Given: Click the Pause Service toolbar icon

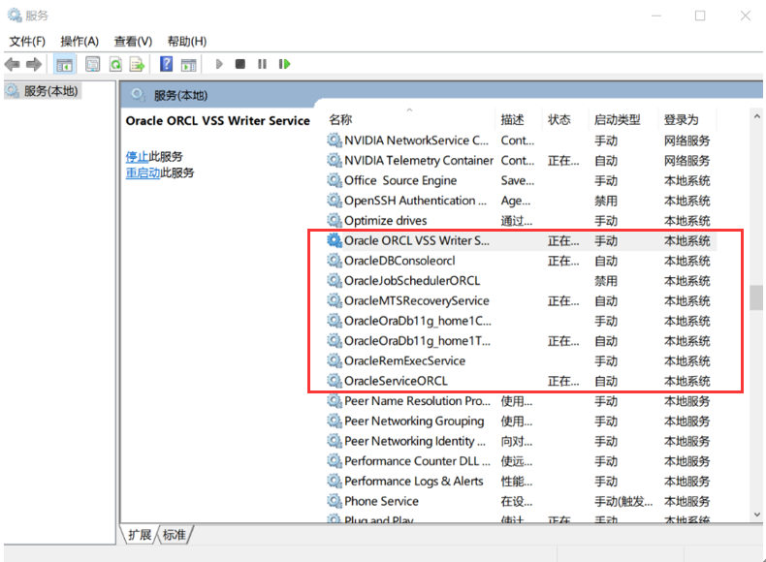Looking at the screenshot, I should coord(263,64).
